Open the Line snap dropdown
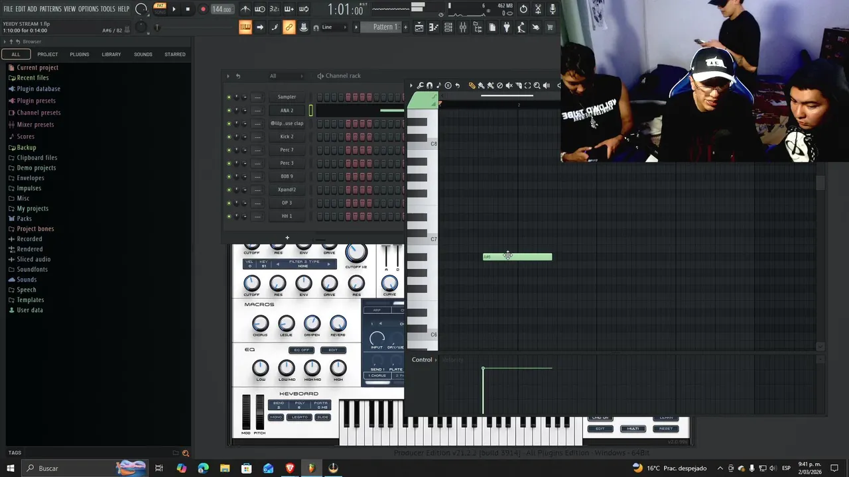 [334, 27]
